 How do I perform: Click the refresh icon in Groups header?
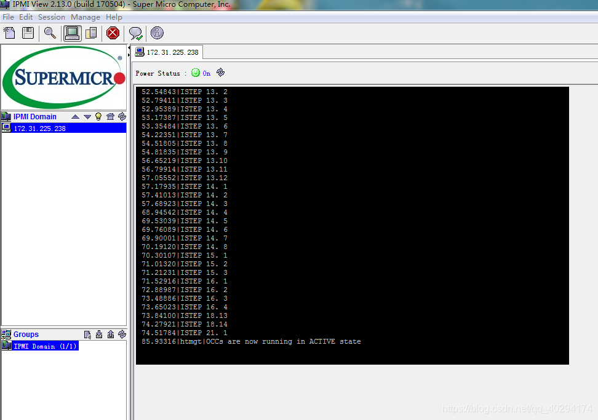122,335
